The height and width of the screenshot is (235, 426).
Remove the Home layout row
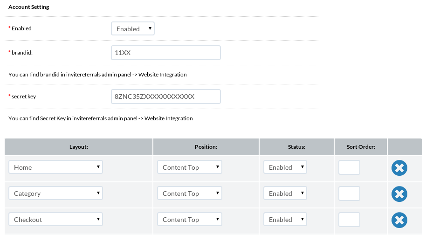pos(399,168)
